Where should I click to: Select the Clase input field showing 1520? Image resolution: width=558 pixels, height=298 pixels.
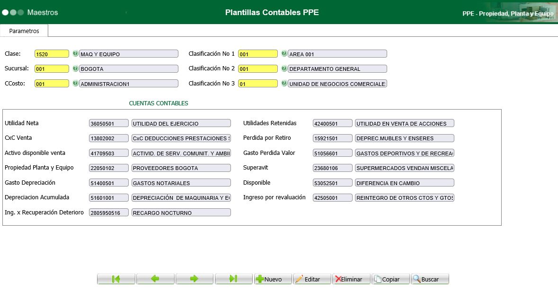[x=52, y=53]
